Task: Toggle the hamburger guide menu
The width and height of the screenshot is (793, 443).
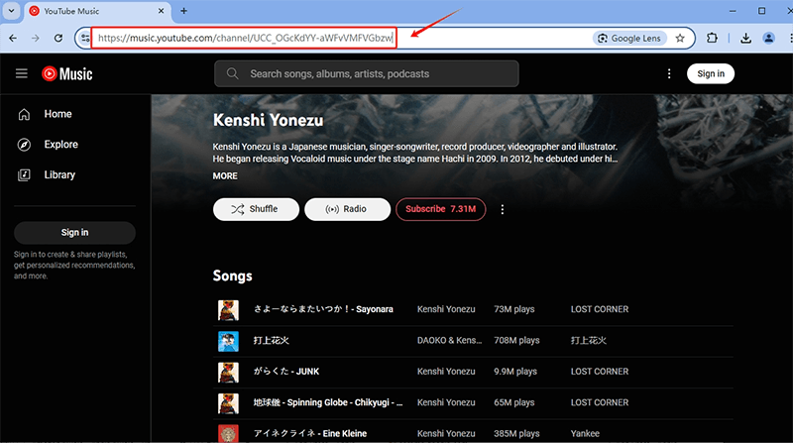Action: (21, 73)
